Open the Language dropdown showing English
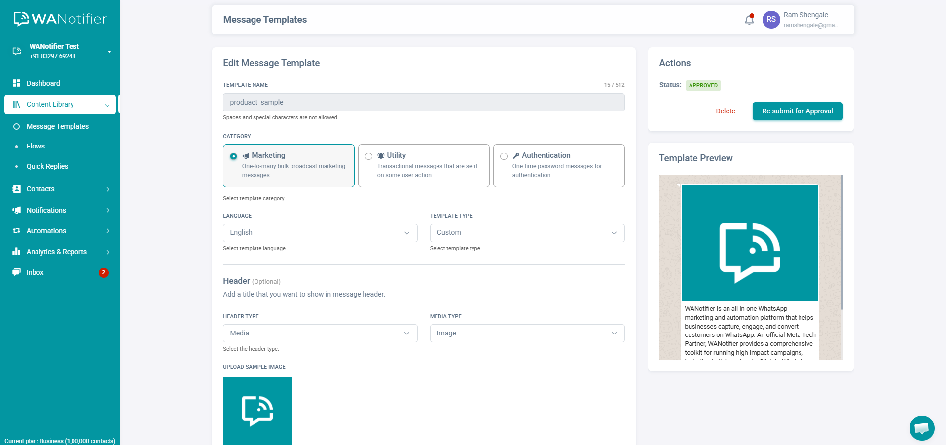 tap(320, 233)
